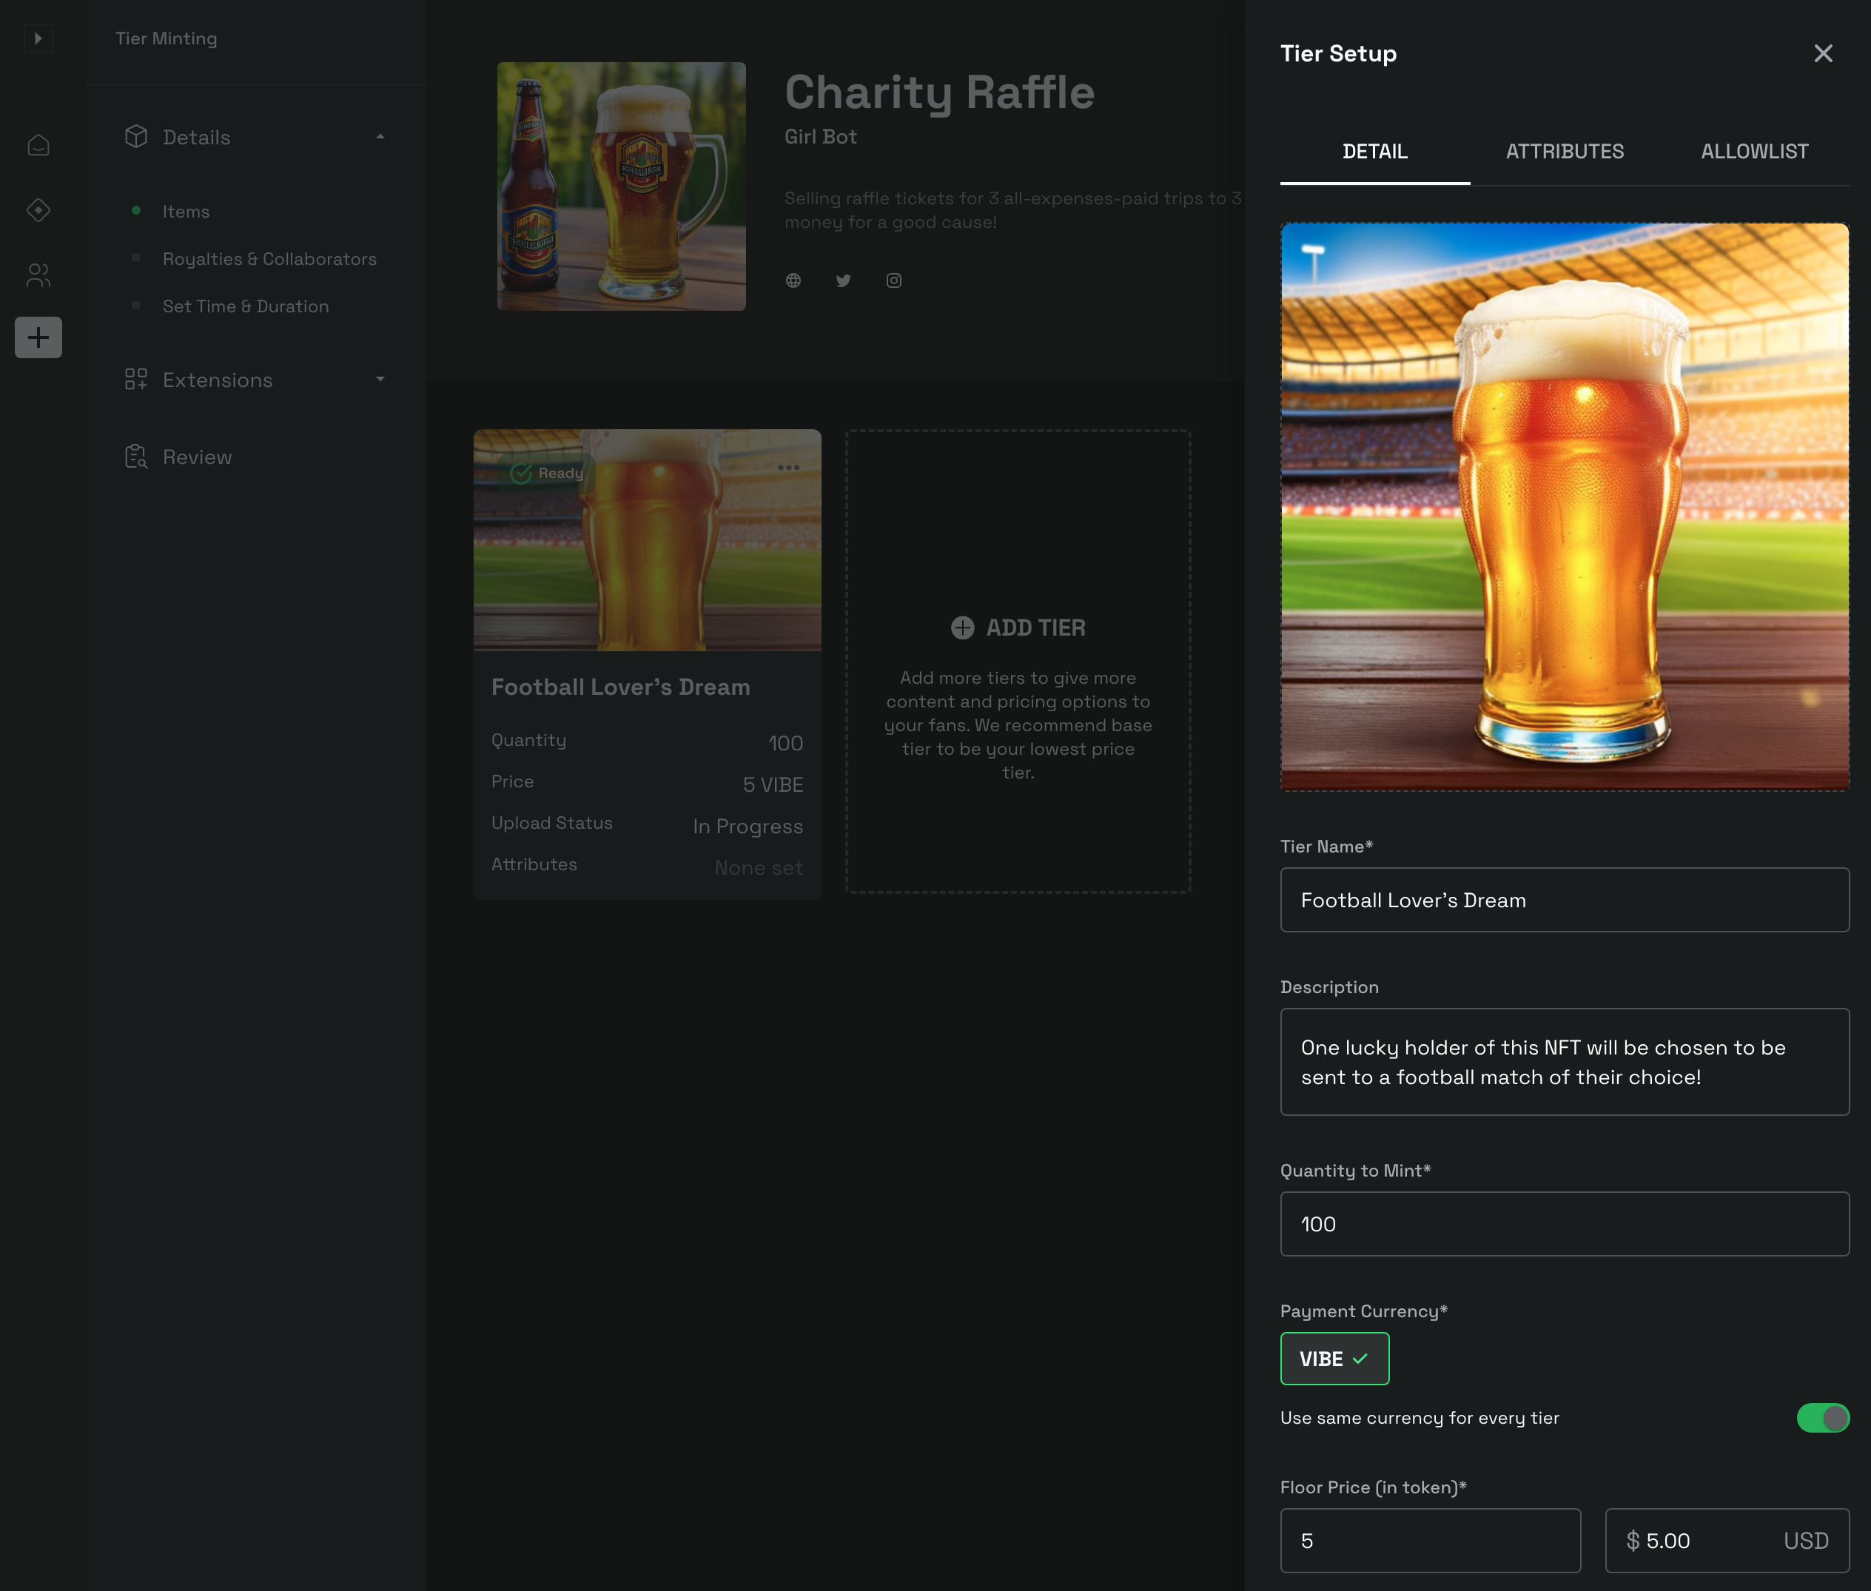Viewport: 1871px width, 1591px height.
Task: Collapse the Details section
Action: (380, 137)
